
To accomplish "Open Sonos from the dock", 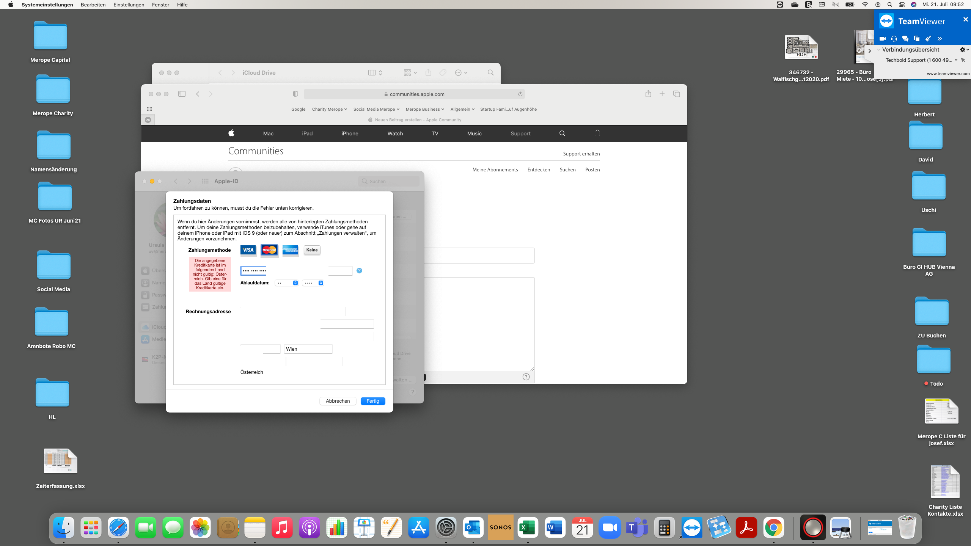I will pos(500,527).
